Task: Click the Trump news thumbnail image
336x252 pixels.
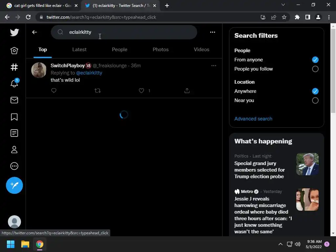Action: 307,164
